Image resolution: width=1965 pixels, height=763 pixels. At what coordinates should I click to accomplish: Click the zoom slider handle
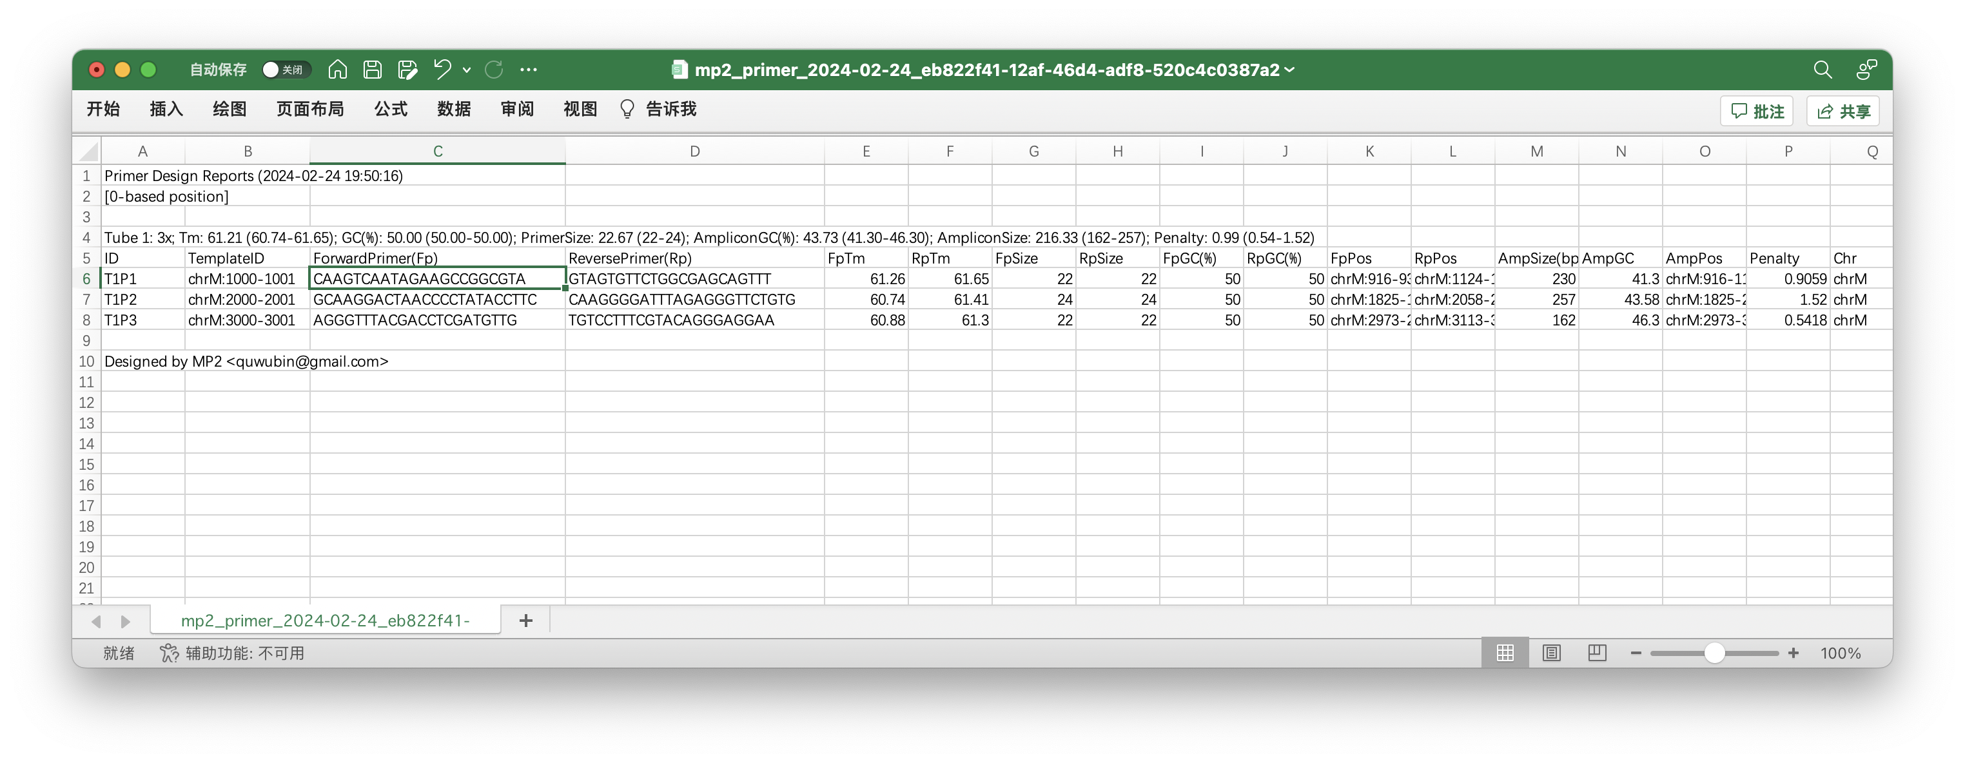[1714, 652]
